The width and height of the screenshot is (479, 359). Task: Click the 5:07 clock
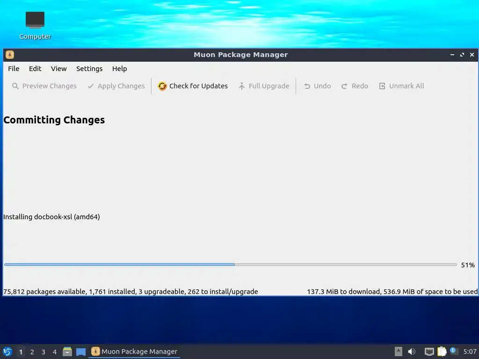(470, 352)
